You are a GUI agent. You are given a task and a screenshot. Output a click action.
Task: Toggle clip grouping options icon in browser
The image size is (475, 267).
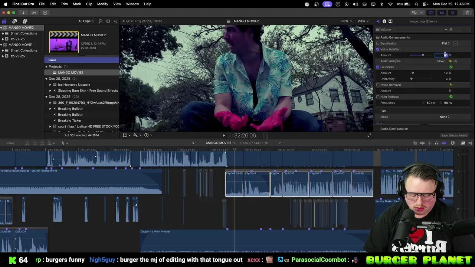coord(101,21)
